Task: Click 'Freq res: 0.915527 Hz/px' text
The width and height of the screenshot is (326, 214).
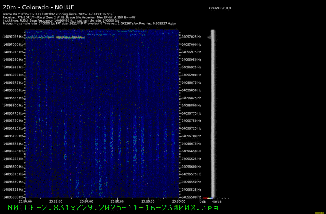Action: tap(158, 24)
